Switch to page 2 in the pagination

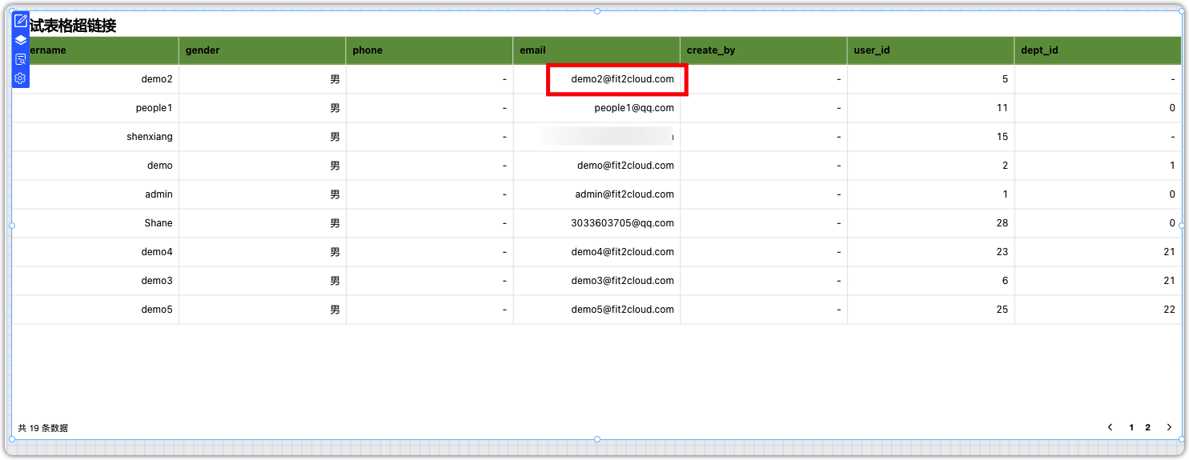(x=1147, y=427)
